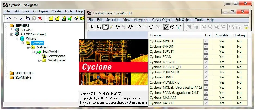Click the folder icon containing colored shapes
Screen dimensions: 255x110
tap(64, 18)
